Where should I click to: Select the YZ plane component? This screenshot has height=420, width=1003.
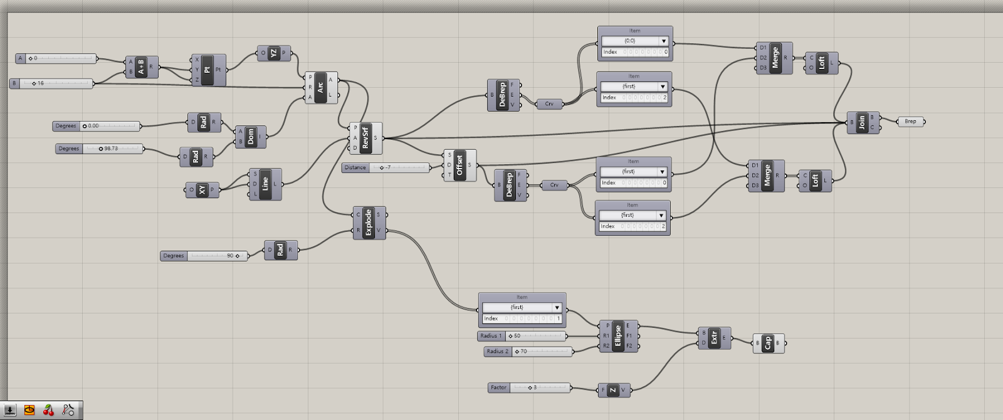tap(274, 53)
